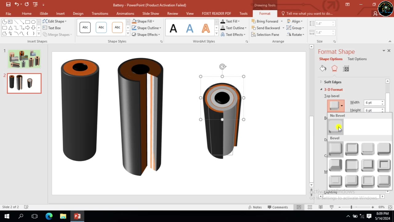This screenshot has height=222, width=394.
Task: Close the Format Shape pane
Action: click(x=389, y=51)
